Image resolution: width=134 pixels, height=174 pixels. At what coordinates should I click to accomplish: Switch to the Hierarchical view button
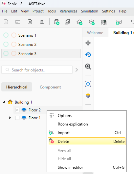[17, 87]
